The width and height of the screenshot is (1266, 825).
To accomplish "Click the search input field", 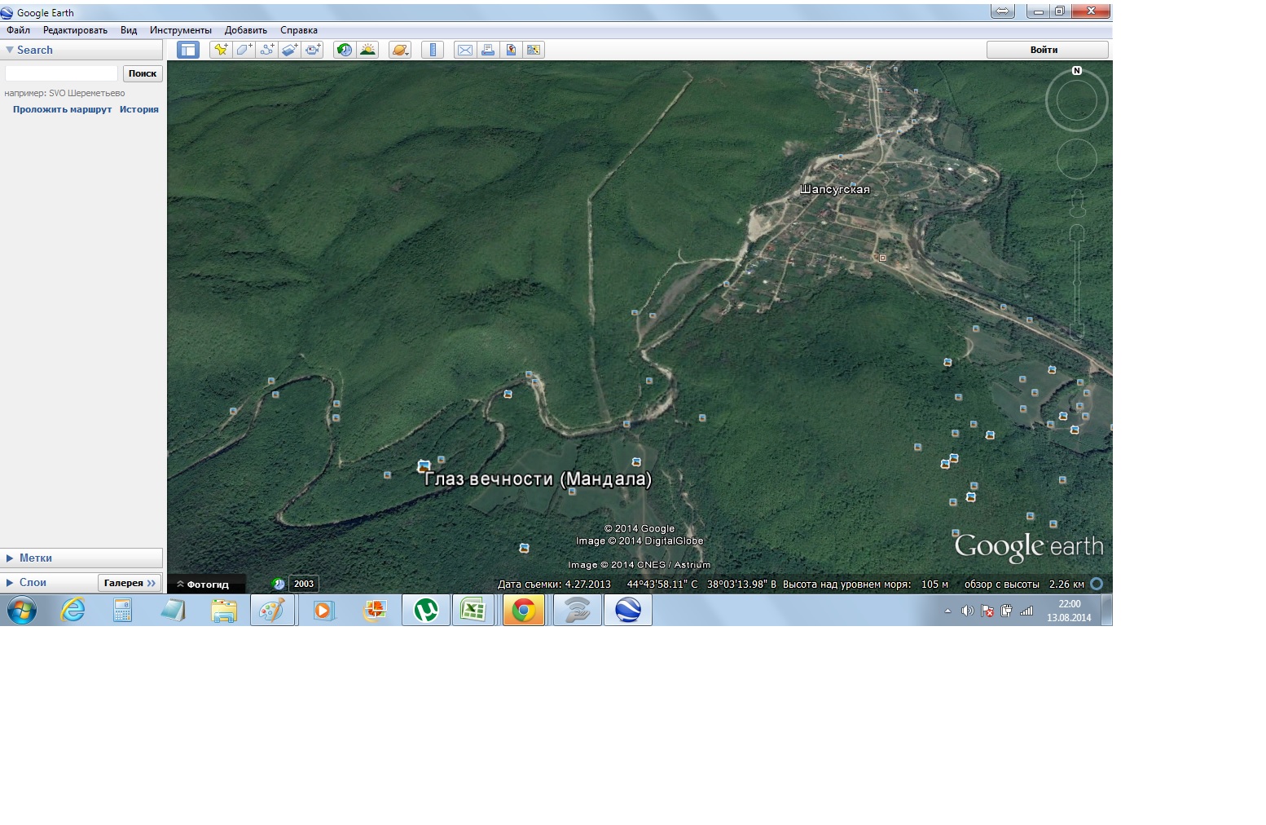I will (61, 73).
